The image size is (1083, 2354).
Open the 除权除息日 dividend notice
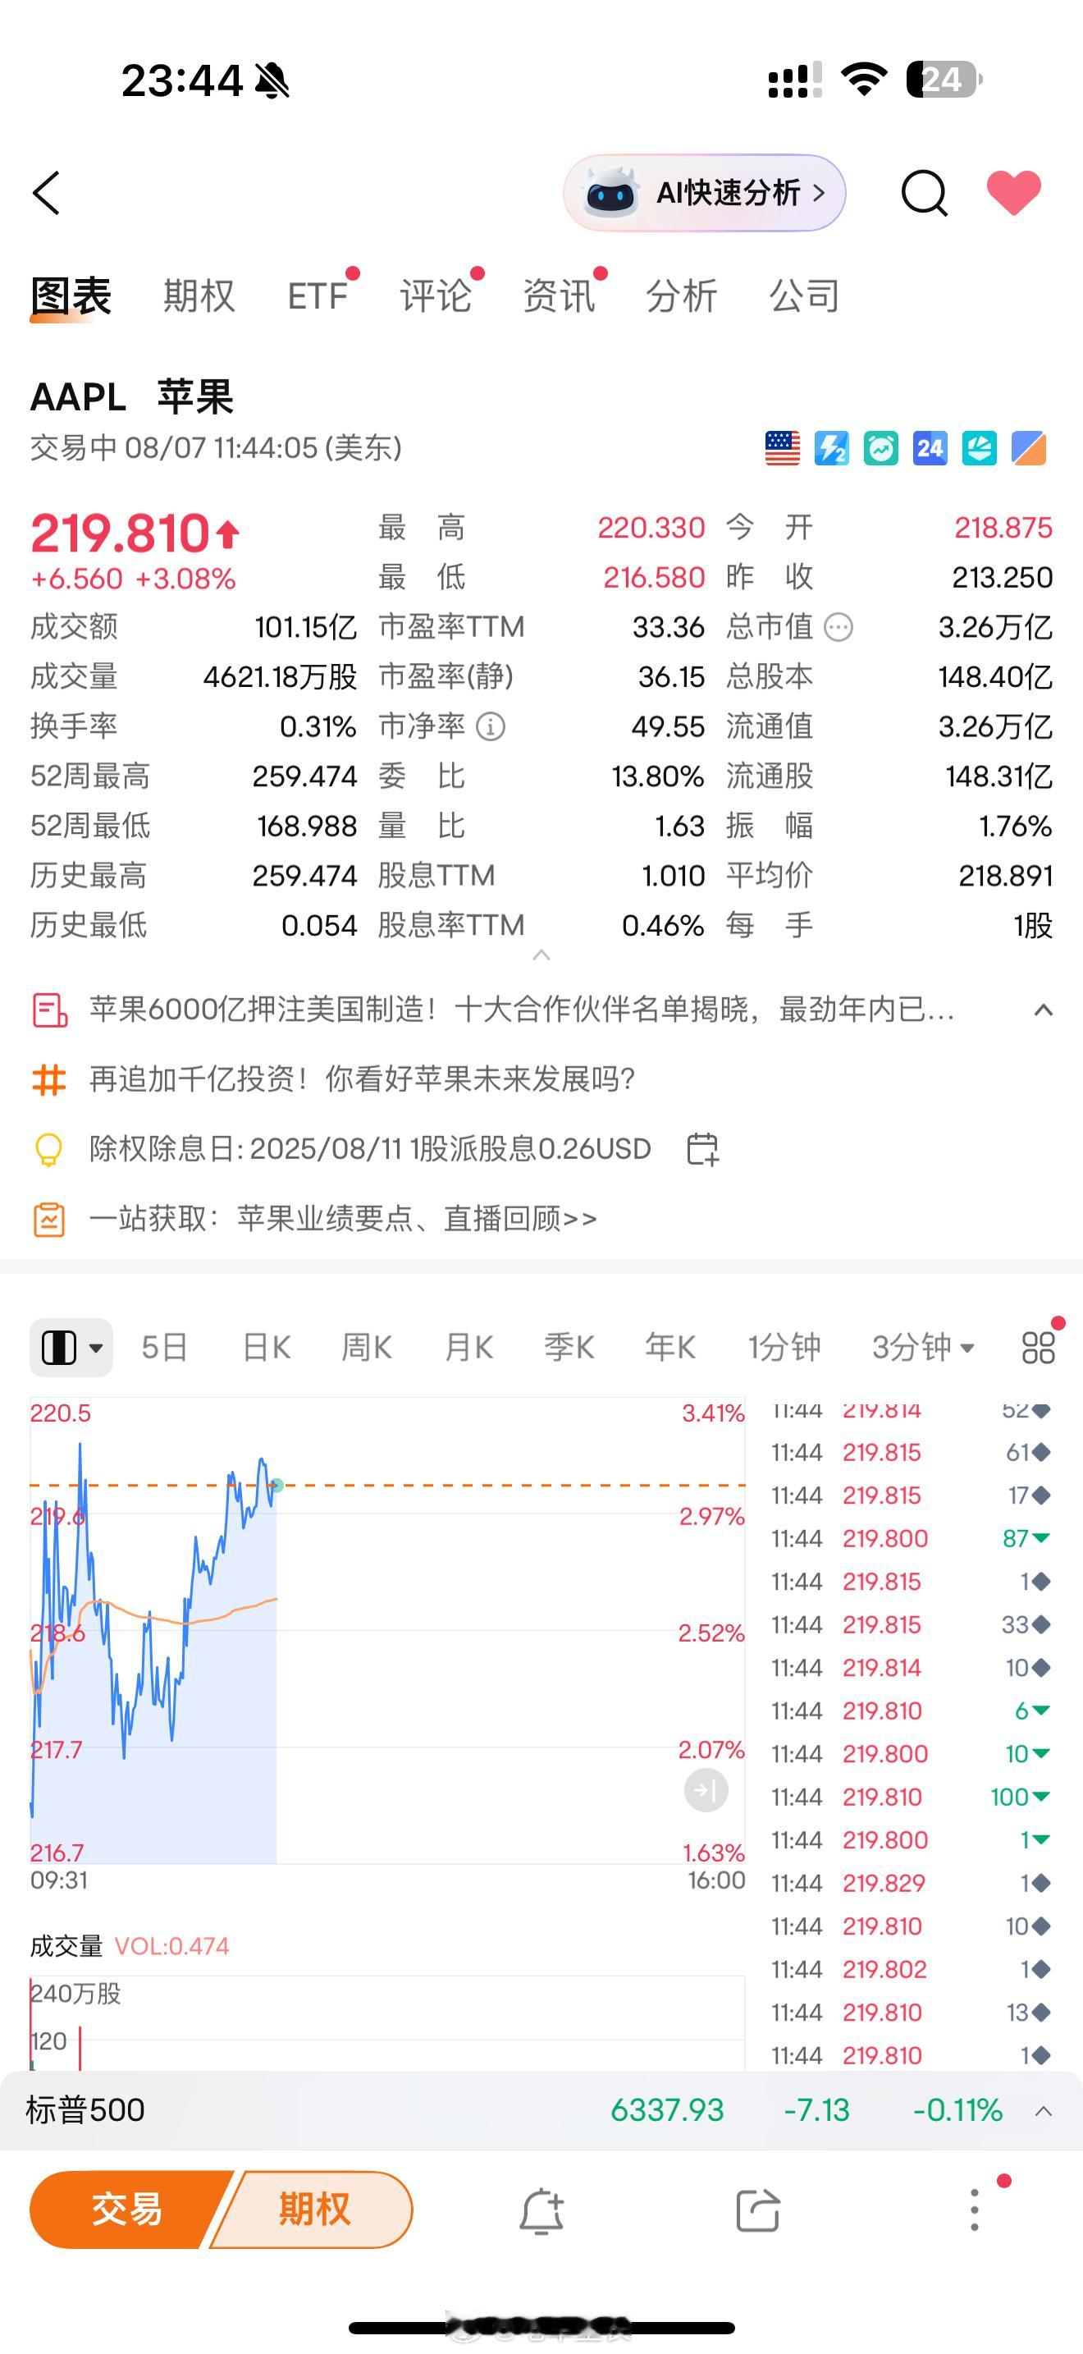coord(370,1148)
